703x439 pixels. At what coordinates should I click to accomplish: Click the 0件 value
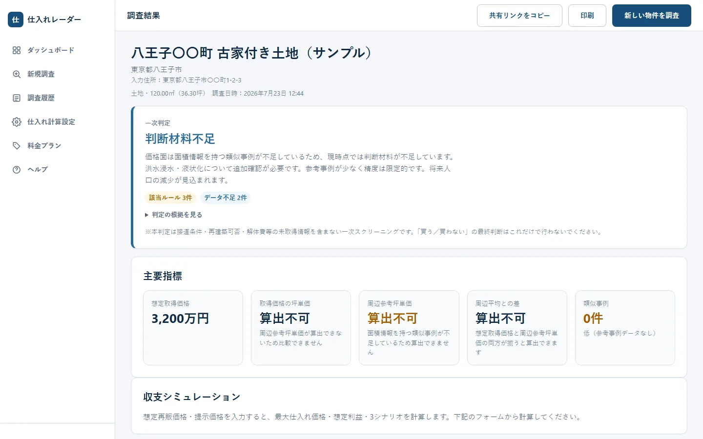(593, 319)
